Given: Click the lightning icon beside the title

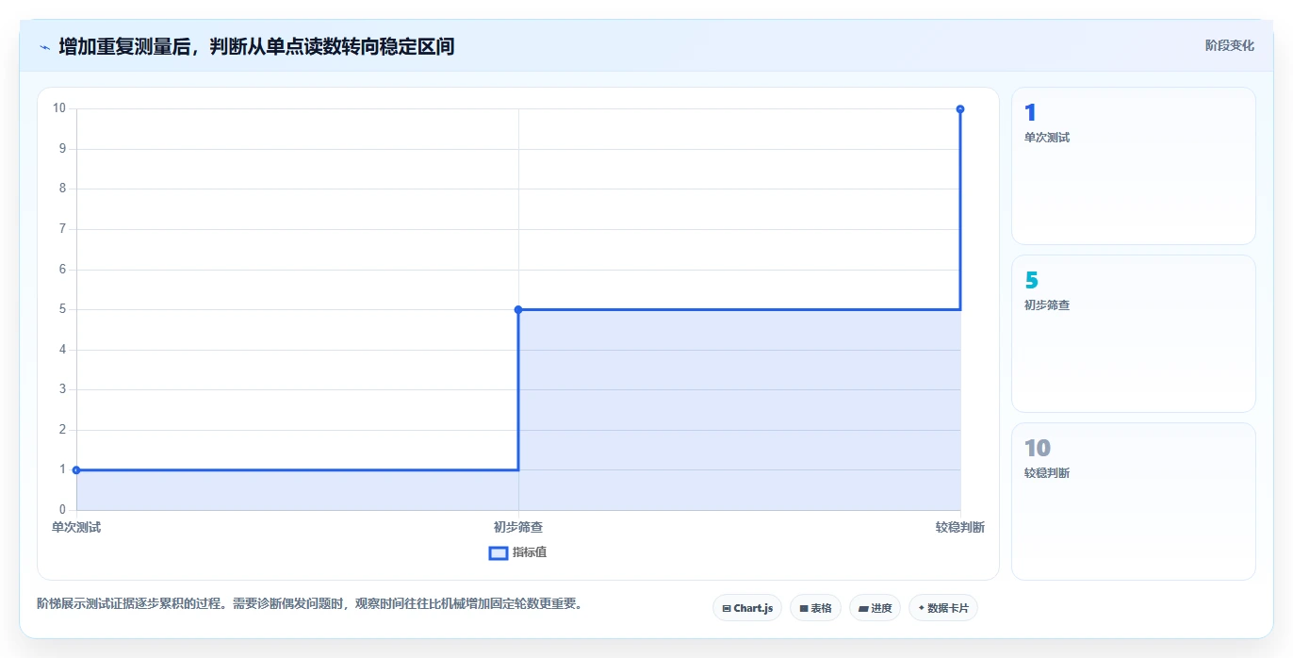Looking at the screenshot, I should tap(45, 46).
